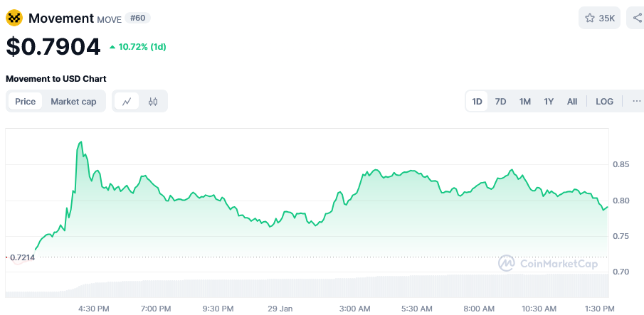The height and width of the screenshot is (315, 644).
Task: Click the #60 rank badge
Action: tap(137, 18)
